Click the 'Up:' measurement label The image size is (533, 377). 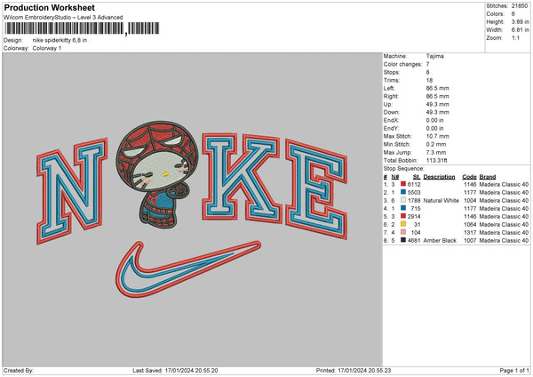pos(388,104)
